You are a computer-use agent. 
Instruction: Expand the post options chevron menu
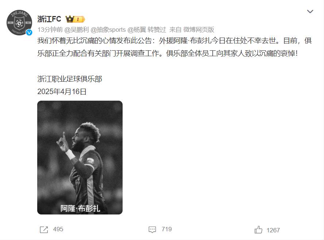coord(310,12)
